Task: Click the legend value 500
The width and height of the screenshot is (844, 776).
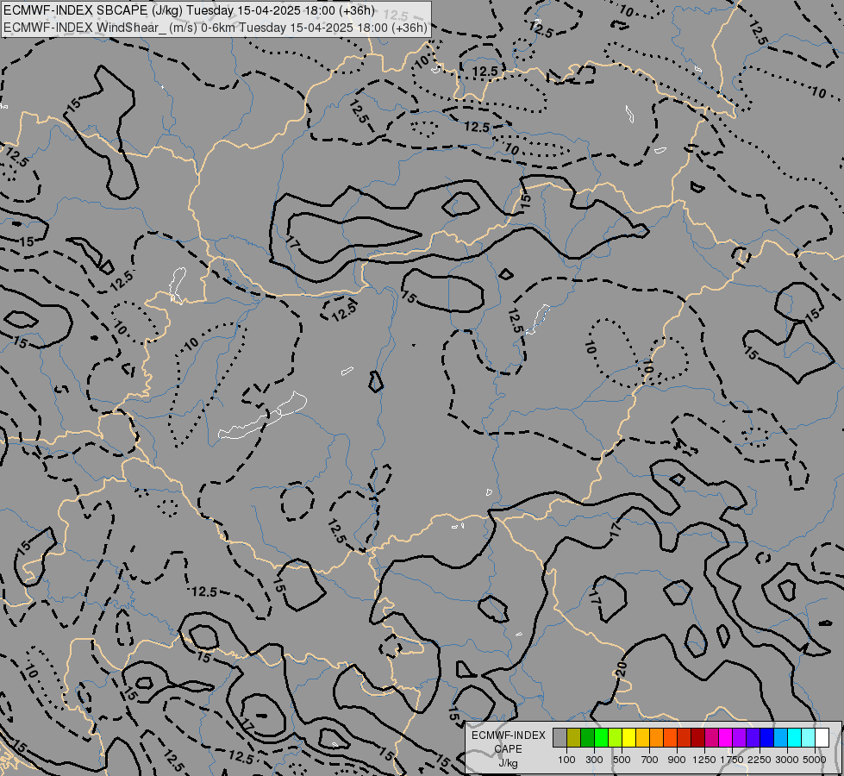Action: [622, 760]
